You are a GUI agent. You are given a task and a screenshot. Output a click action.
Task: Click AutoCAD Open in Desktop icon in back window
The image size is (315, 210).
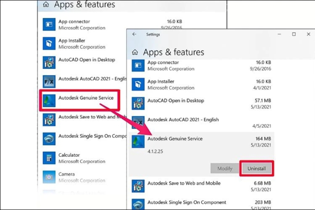click(49, 63)
